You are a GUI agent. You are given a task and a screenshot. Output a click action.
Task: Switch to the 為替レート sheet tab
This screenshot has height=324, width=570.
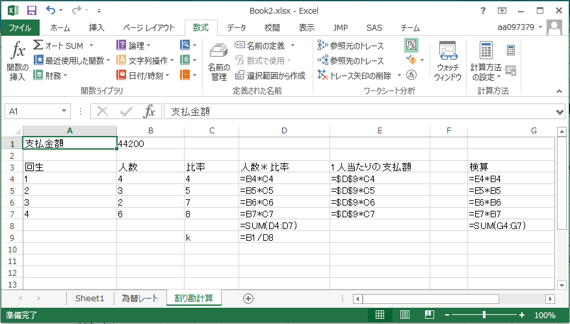pos(140,298)
